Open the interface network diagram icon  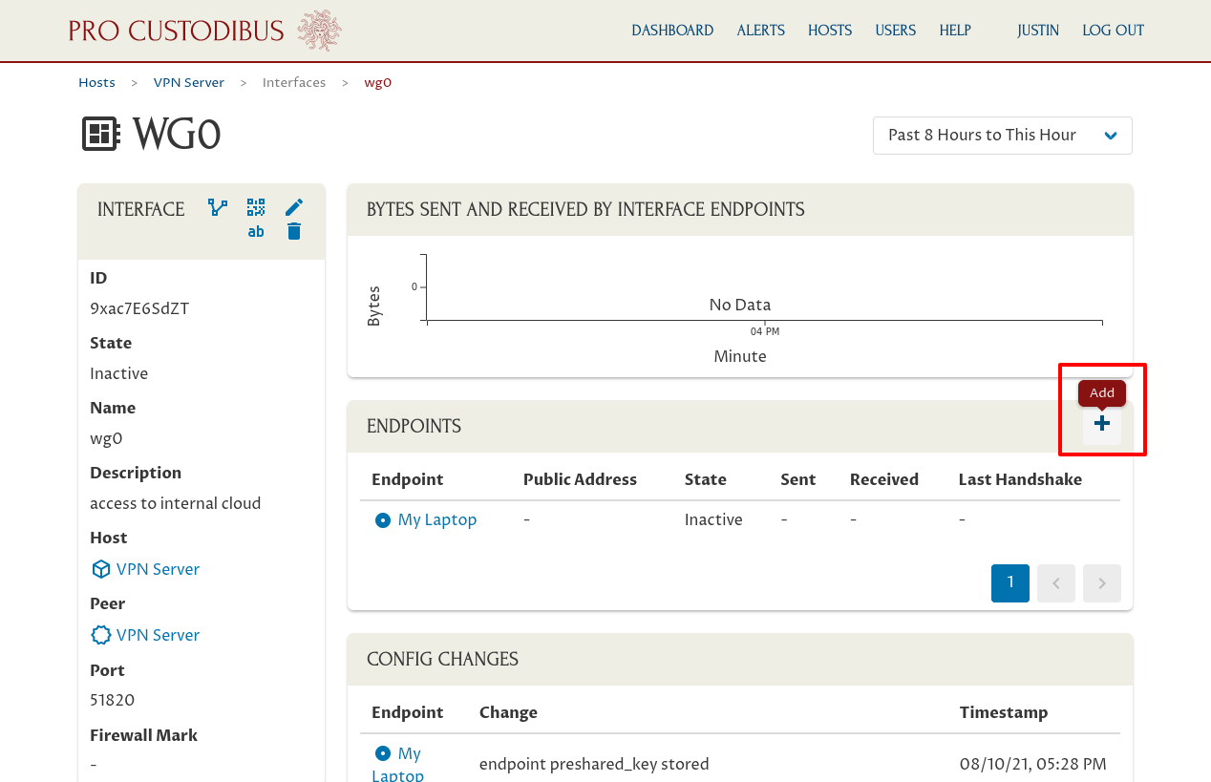pos(218,207)
